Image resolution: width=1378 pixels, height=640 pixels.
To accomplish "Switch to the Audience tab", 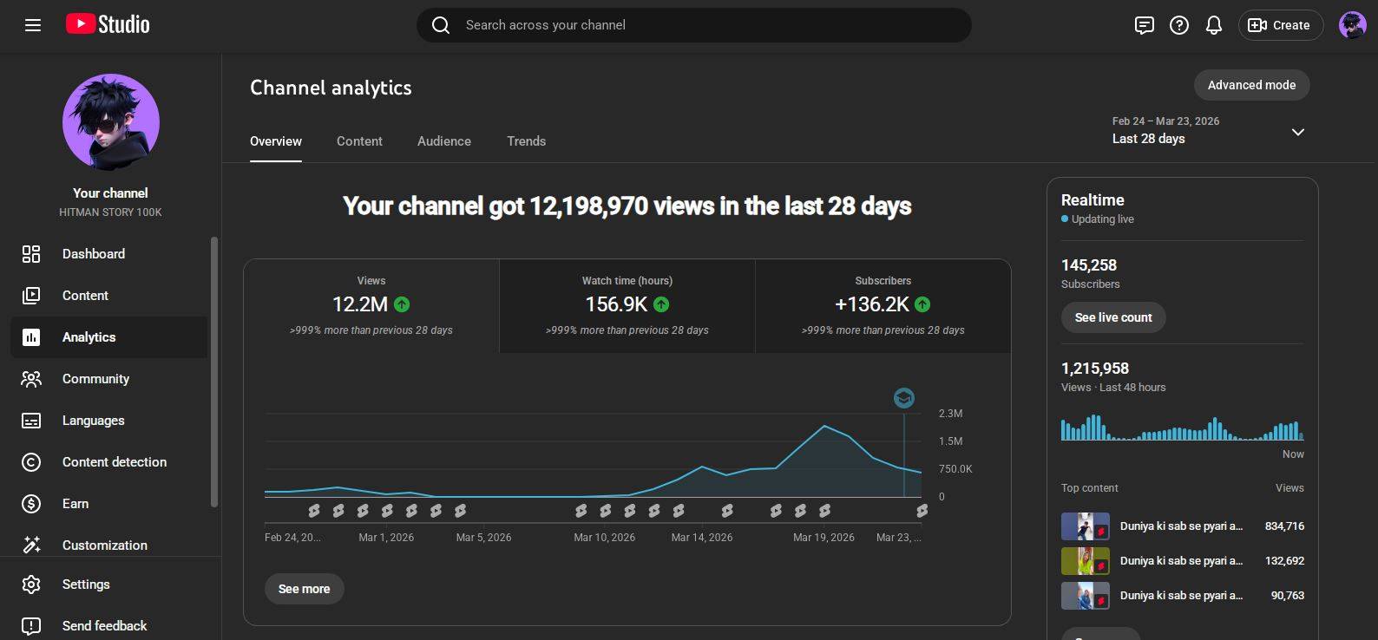I will click(x=444, y=141).
